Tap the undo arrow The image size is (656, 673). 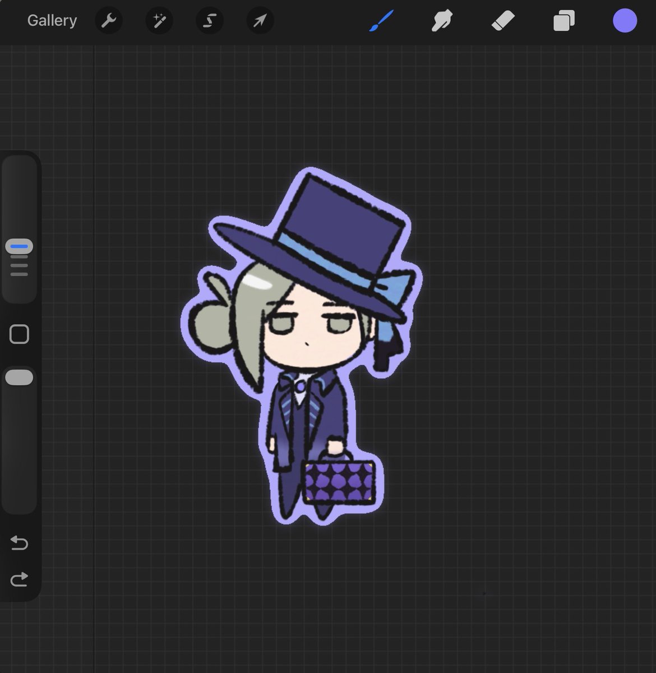(x=19, y=543)
